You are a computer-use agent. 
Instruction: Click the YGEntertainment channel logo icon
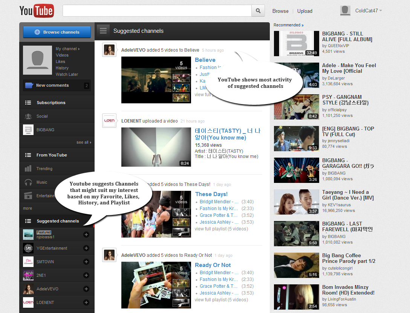pos(28,248)
